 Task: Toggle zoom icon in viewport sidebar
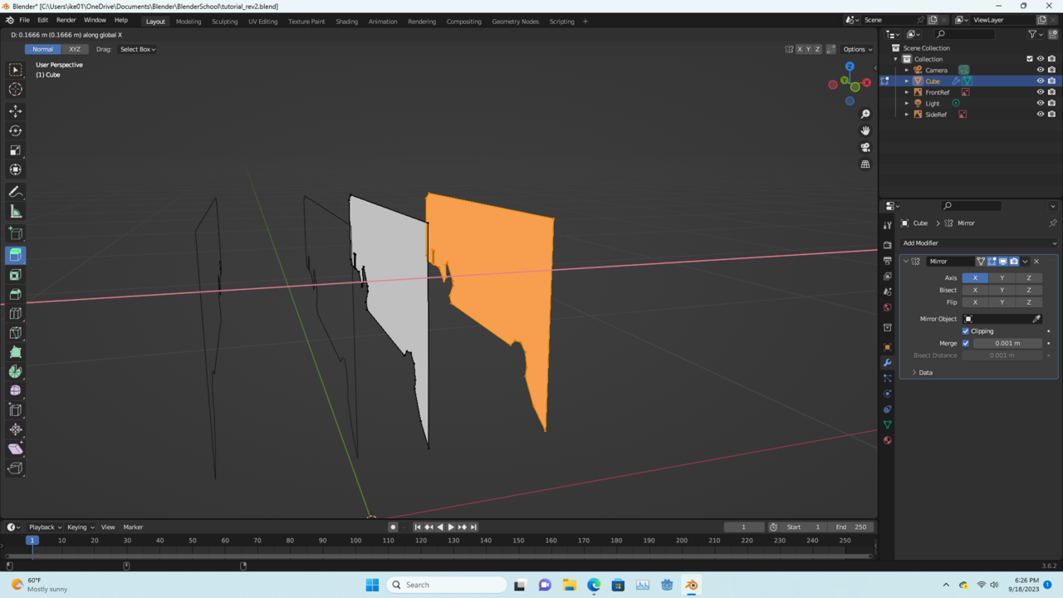point(865,114)
